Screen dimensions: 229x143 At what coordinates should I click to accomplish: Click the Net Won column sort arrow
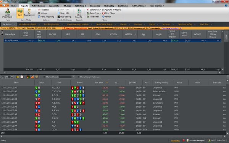coord(107,83)
